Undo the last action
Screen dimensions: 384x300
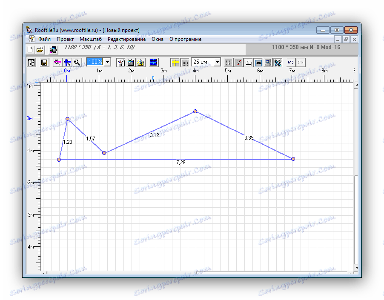click(x=291, y=63)
